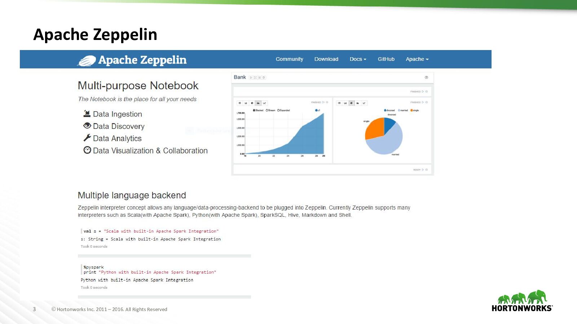This screenshot has width=577, height=324.
Task: Switch area chart paragraph to bar chart
Action: (246, 103)
